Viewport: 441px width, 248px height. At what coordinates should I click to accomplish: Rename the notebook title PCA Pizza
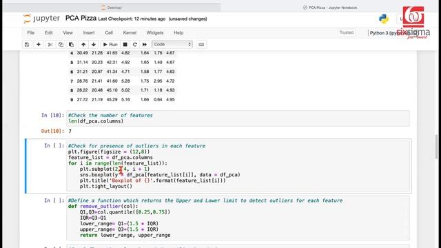81,19
